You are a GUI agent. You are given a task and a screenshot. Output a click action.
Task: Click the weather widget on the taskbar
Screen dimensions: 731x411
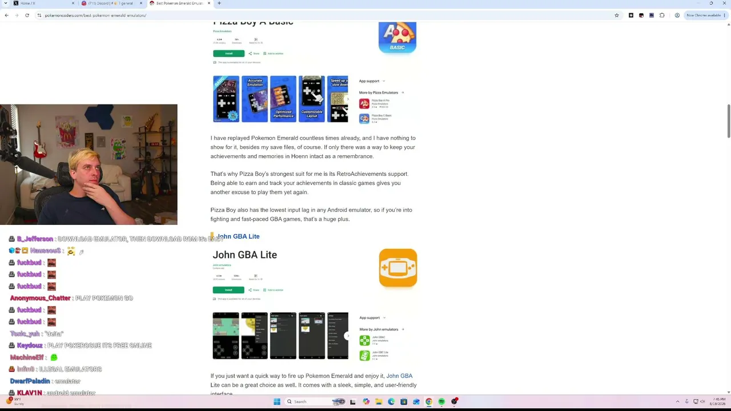[15, 402]
